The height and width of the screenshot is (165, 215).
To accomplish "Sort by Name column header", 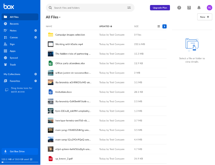I will [x=49, y=26].
